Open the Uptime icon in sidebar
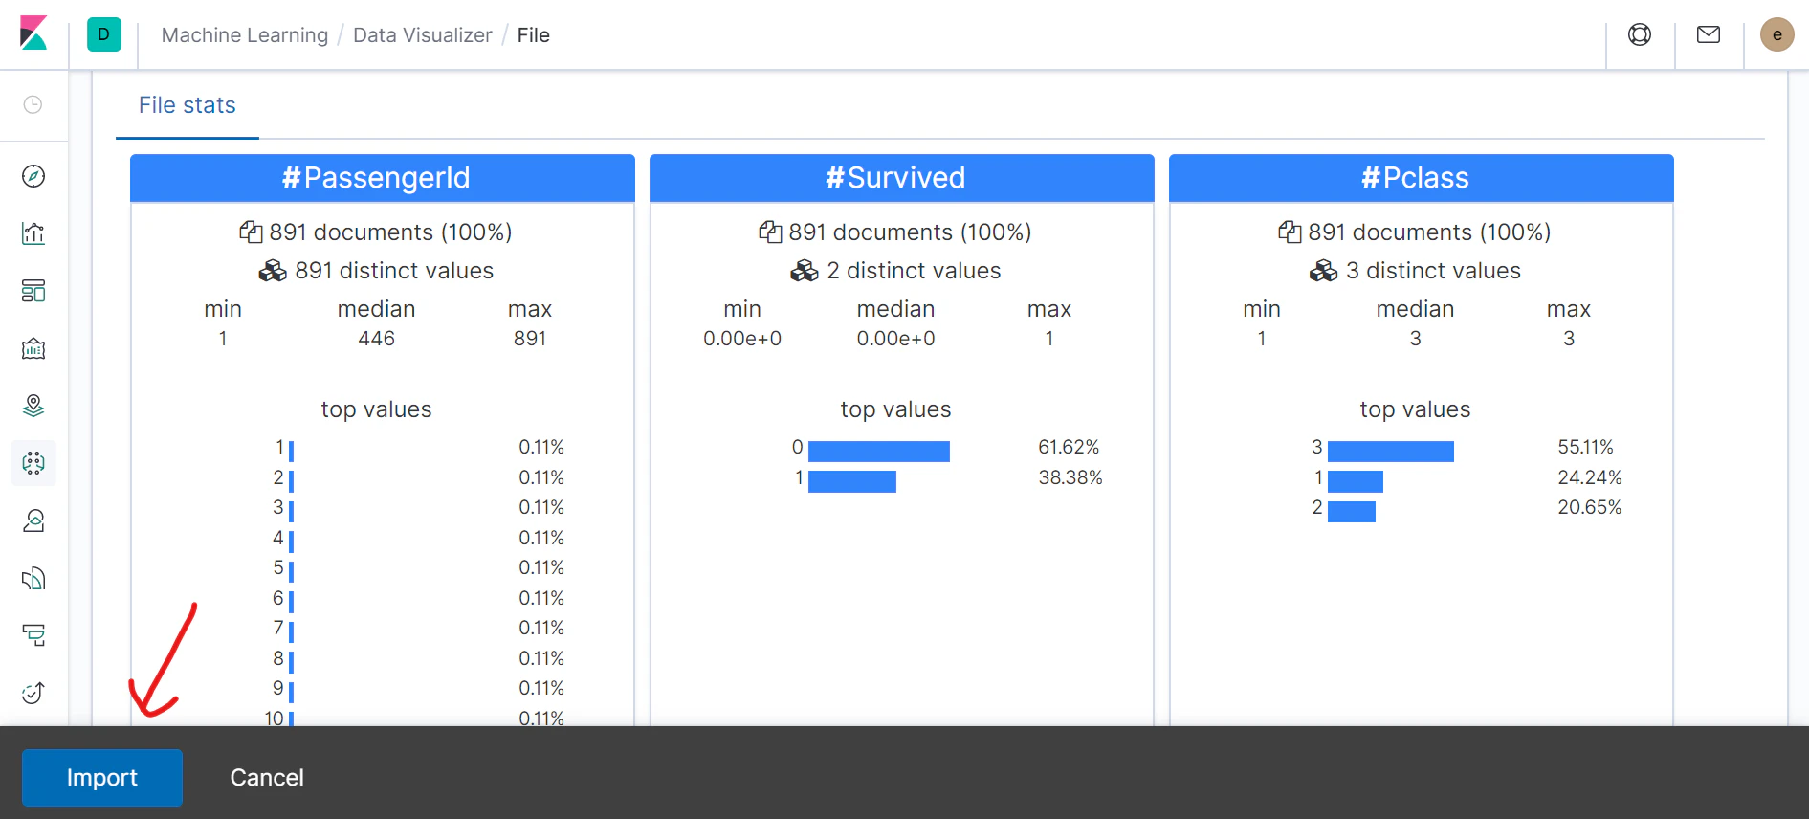 point(33,693)
